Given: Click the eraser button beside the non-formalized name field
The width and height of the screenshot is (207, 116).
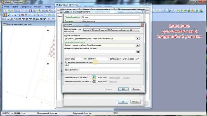Looking at the screenshot, I should pos(138,52).
